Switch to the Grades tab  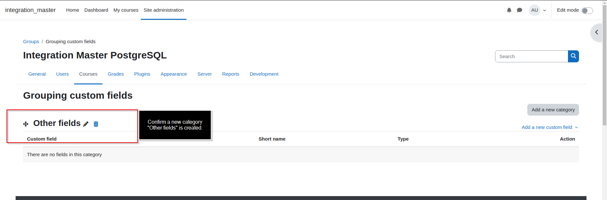pos(116,74)
